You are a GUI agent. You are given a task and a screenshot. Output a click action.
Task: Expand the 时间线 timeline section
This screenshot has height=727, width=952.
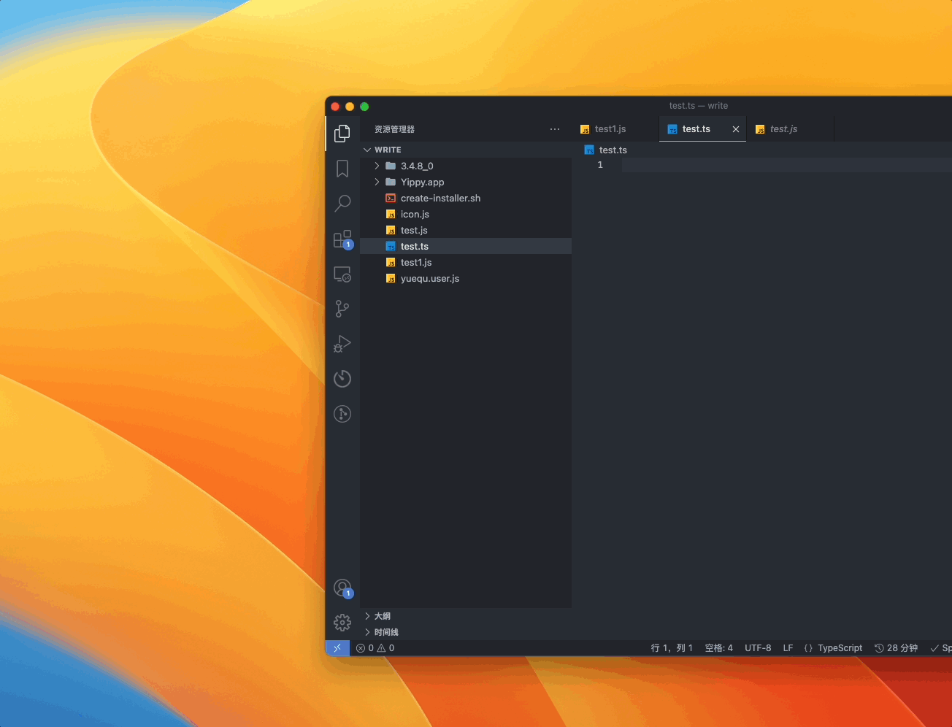466,632
